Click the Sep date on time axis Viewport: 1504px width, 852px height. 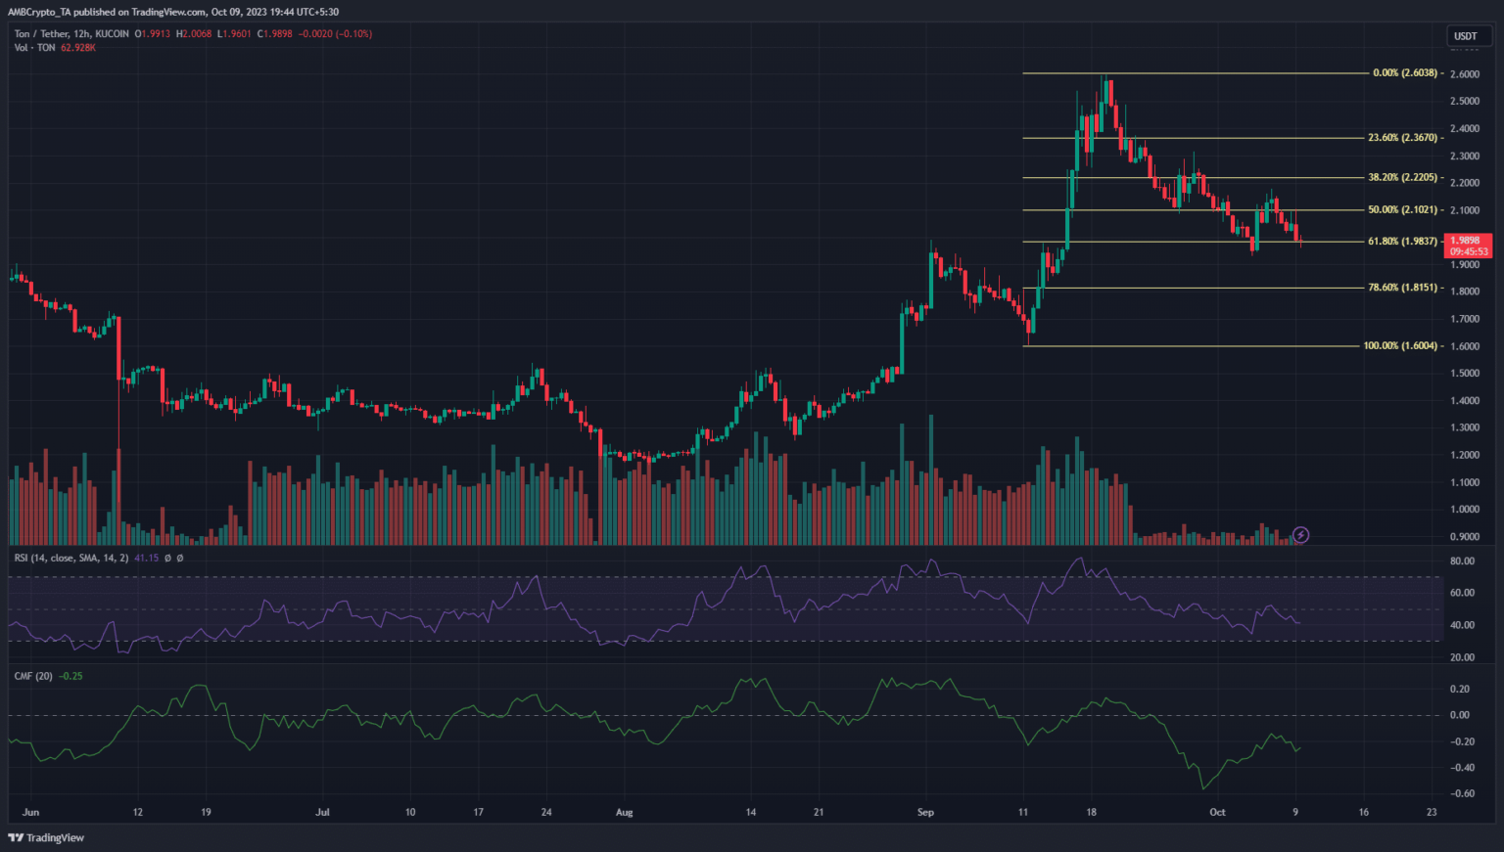tap(925, 812)
